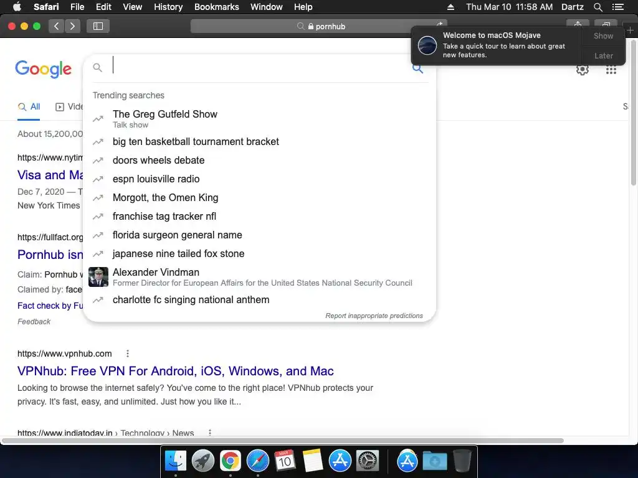Click Show on the Mojave notification
The image size is (638, 478).
coord(603,35)
